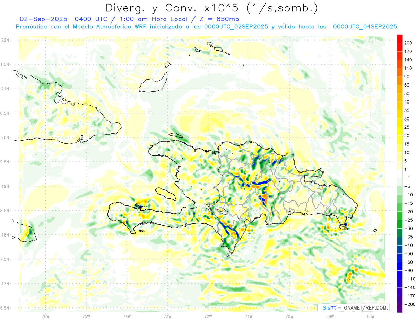416x321 pixels.
Task: Click the colorbar value "-25"
Action: 409,220
